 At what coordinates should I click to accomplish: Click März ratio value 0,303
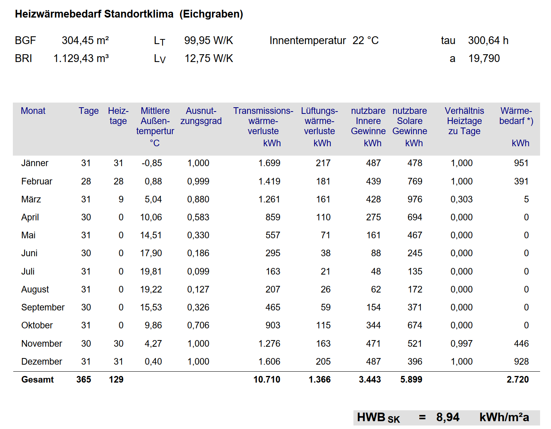point(462,199)
